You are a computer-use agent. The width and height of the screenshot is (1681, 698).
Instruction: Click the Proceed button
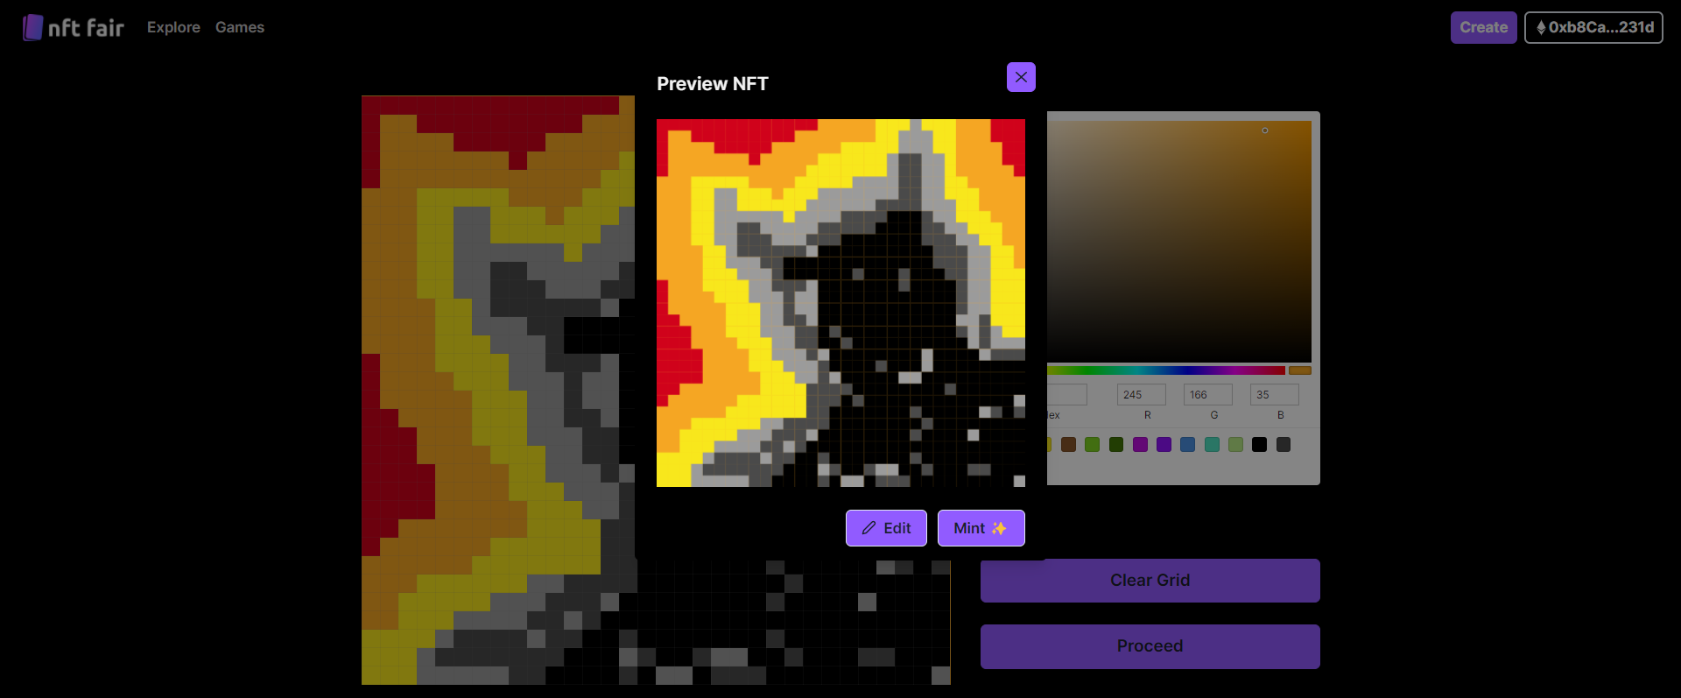pos(1150,646)
